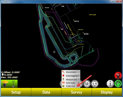The width and height of the screenshot is (123, 97).
Task: Click the radio antenna status icon
Action: click(13, 84)
